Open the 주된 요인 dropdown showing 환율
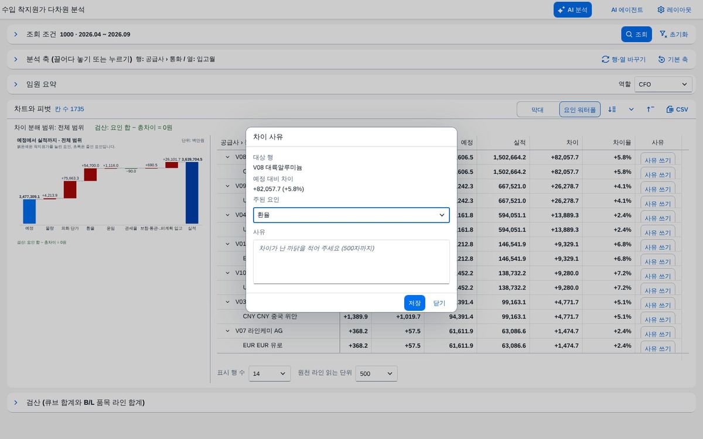 pyautogui.click(x=351, y=215)
